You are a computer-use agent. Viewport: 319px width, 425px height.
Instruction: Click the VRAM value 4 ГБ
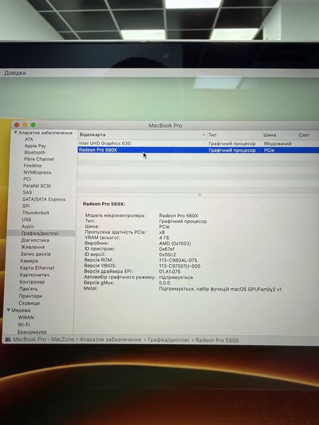[x=164, y=238]
